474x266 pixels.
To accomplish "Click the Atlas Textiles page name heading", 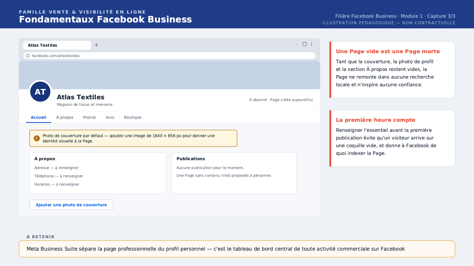I will pos(81,97).
